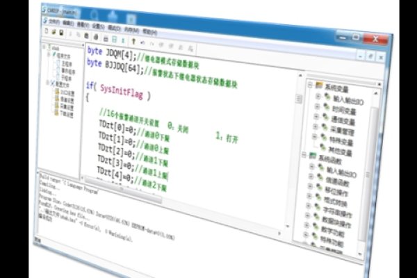Expand the 采集管理 node

pos(316,126)
